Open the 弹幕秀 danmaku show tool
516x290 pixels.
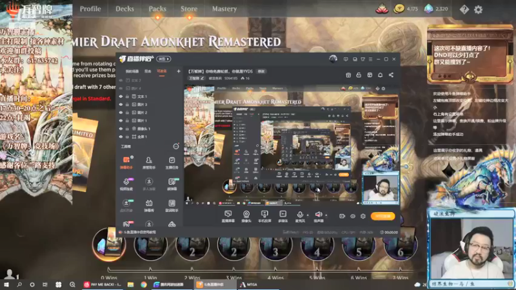149,206
